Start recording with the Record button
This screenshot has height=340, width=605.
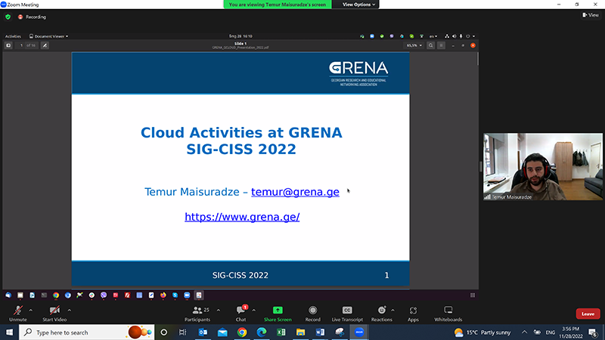[312, 314]
